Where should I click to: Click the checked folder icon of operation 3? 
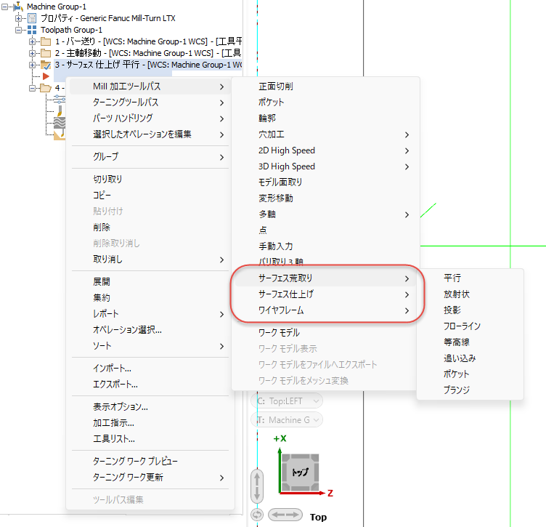click(x=46, y=65)
